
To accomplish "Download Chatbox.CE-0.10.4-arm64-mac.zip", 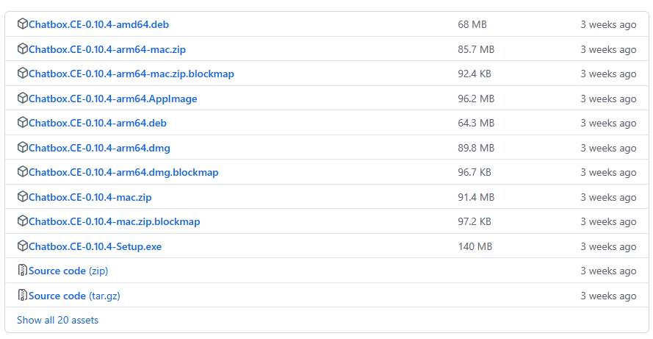I will (x=107, y=49).
